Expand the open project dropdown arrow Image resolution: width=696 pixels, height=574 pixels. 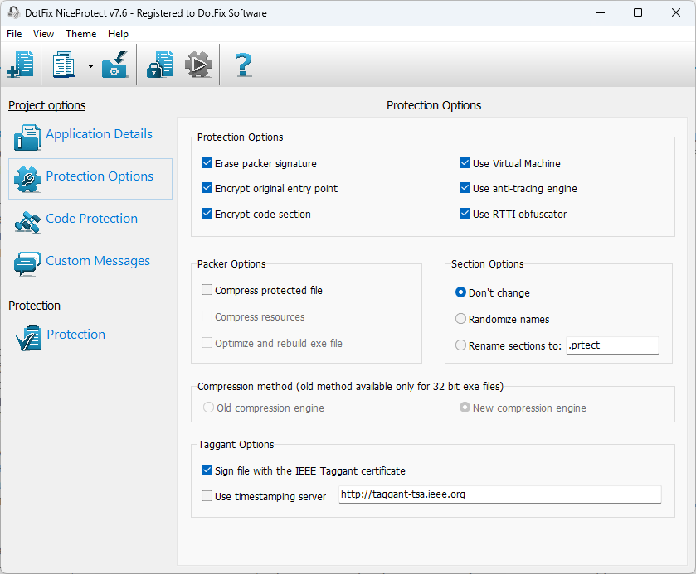tap(90, 65)
